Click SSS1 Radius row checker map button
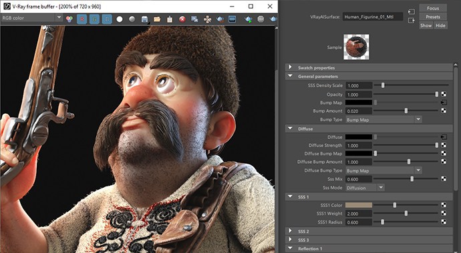The height and width of the screenshot is (253, 461). coord(444,222)
